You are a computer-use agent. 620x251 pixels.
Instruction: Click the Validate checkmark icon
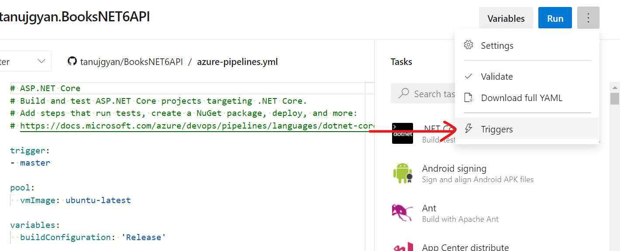[468, 76]
